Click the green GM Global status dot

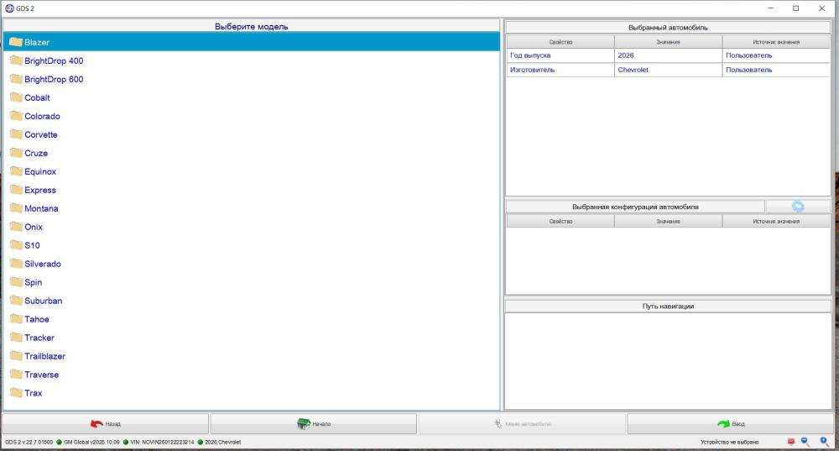point(60,443)
